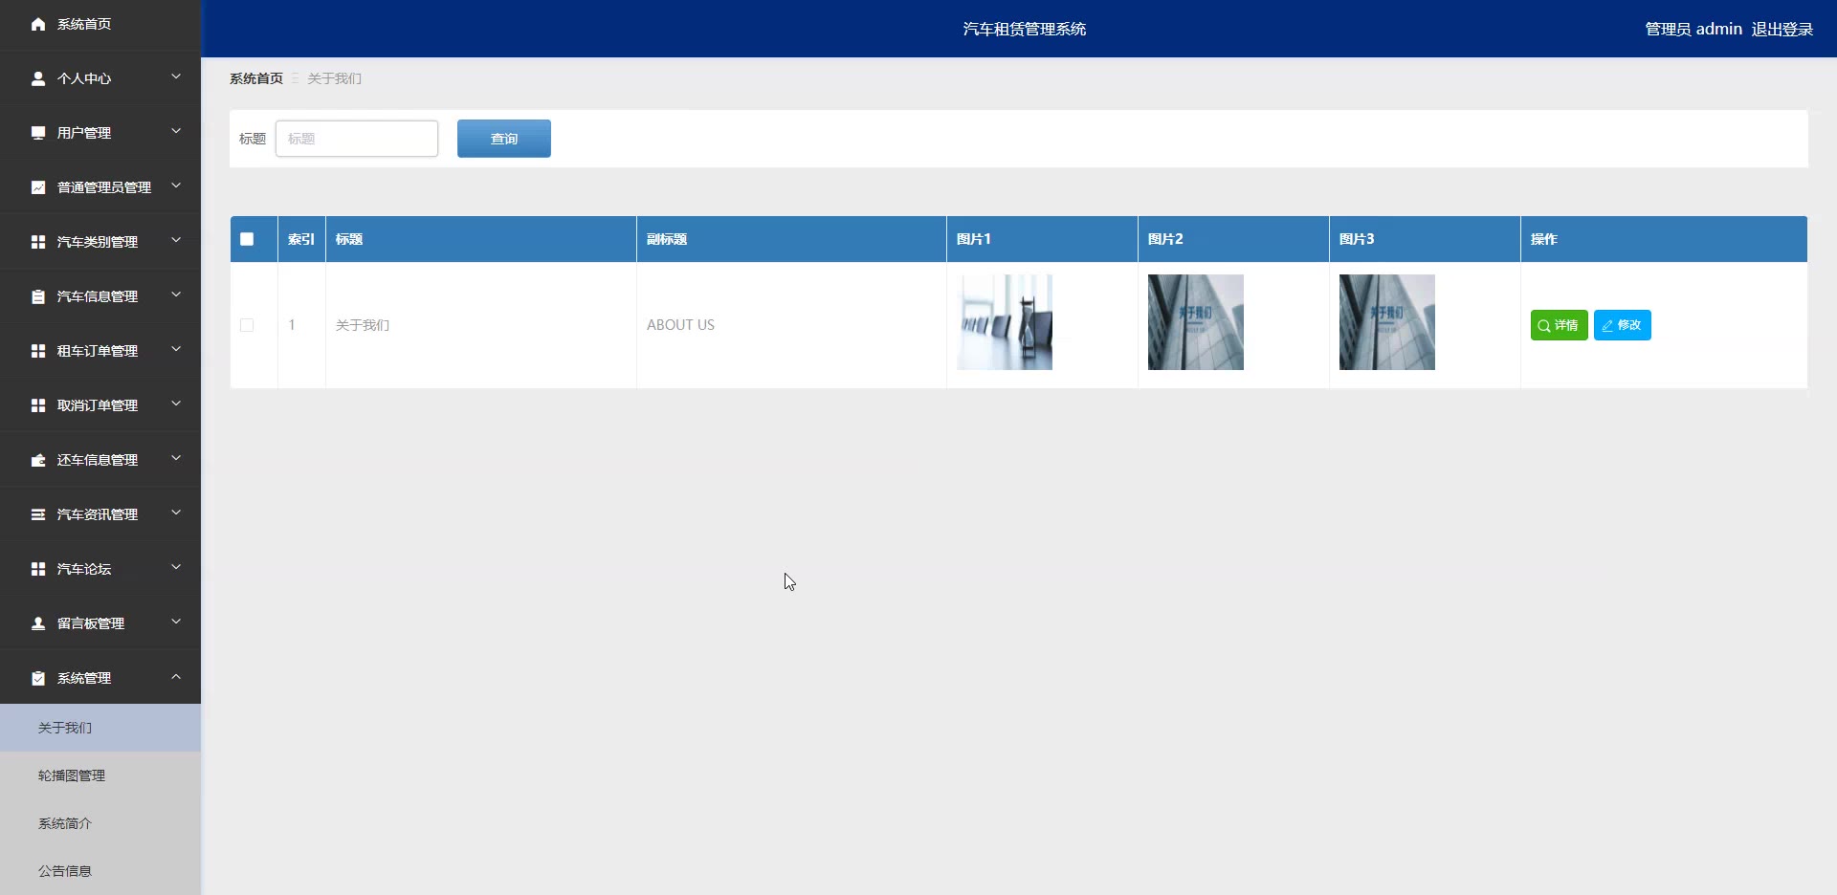Click the 图片2 column header
Image resolution: width=1837 pixels, height=895 pixels.
[x=1233, y=239]
